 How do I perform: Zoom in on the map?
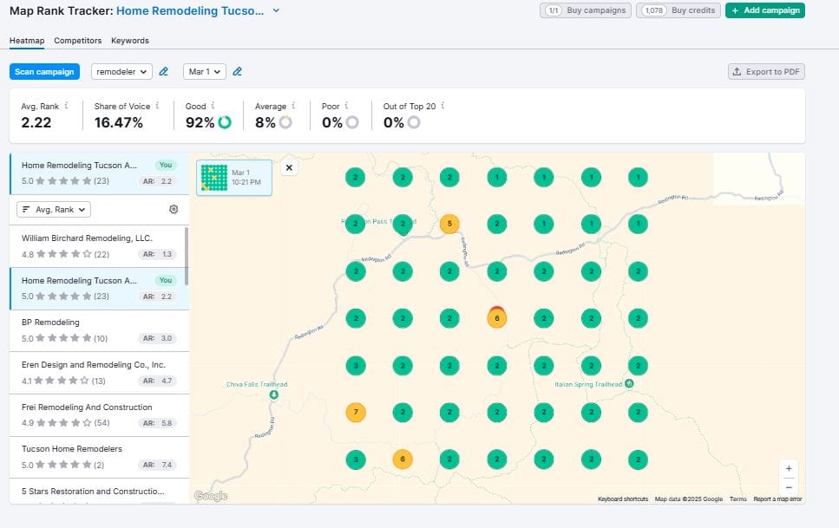[789, 469]
